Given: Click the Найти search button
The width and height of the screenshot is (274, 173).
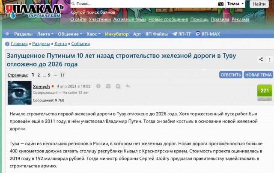Looking at the screenshot, I should pos(259,4).
